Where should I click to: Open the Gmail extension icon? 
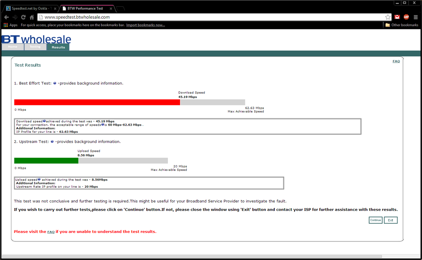(x=397, y=17)
